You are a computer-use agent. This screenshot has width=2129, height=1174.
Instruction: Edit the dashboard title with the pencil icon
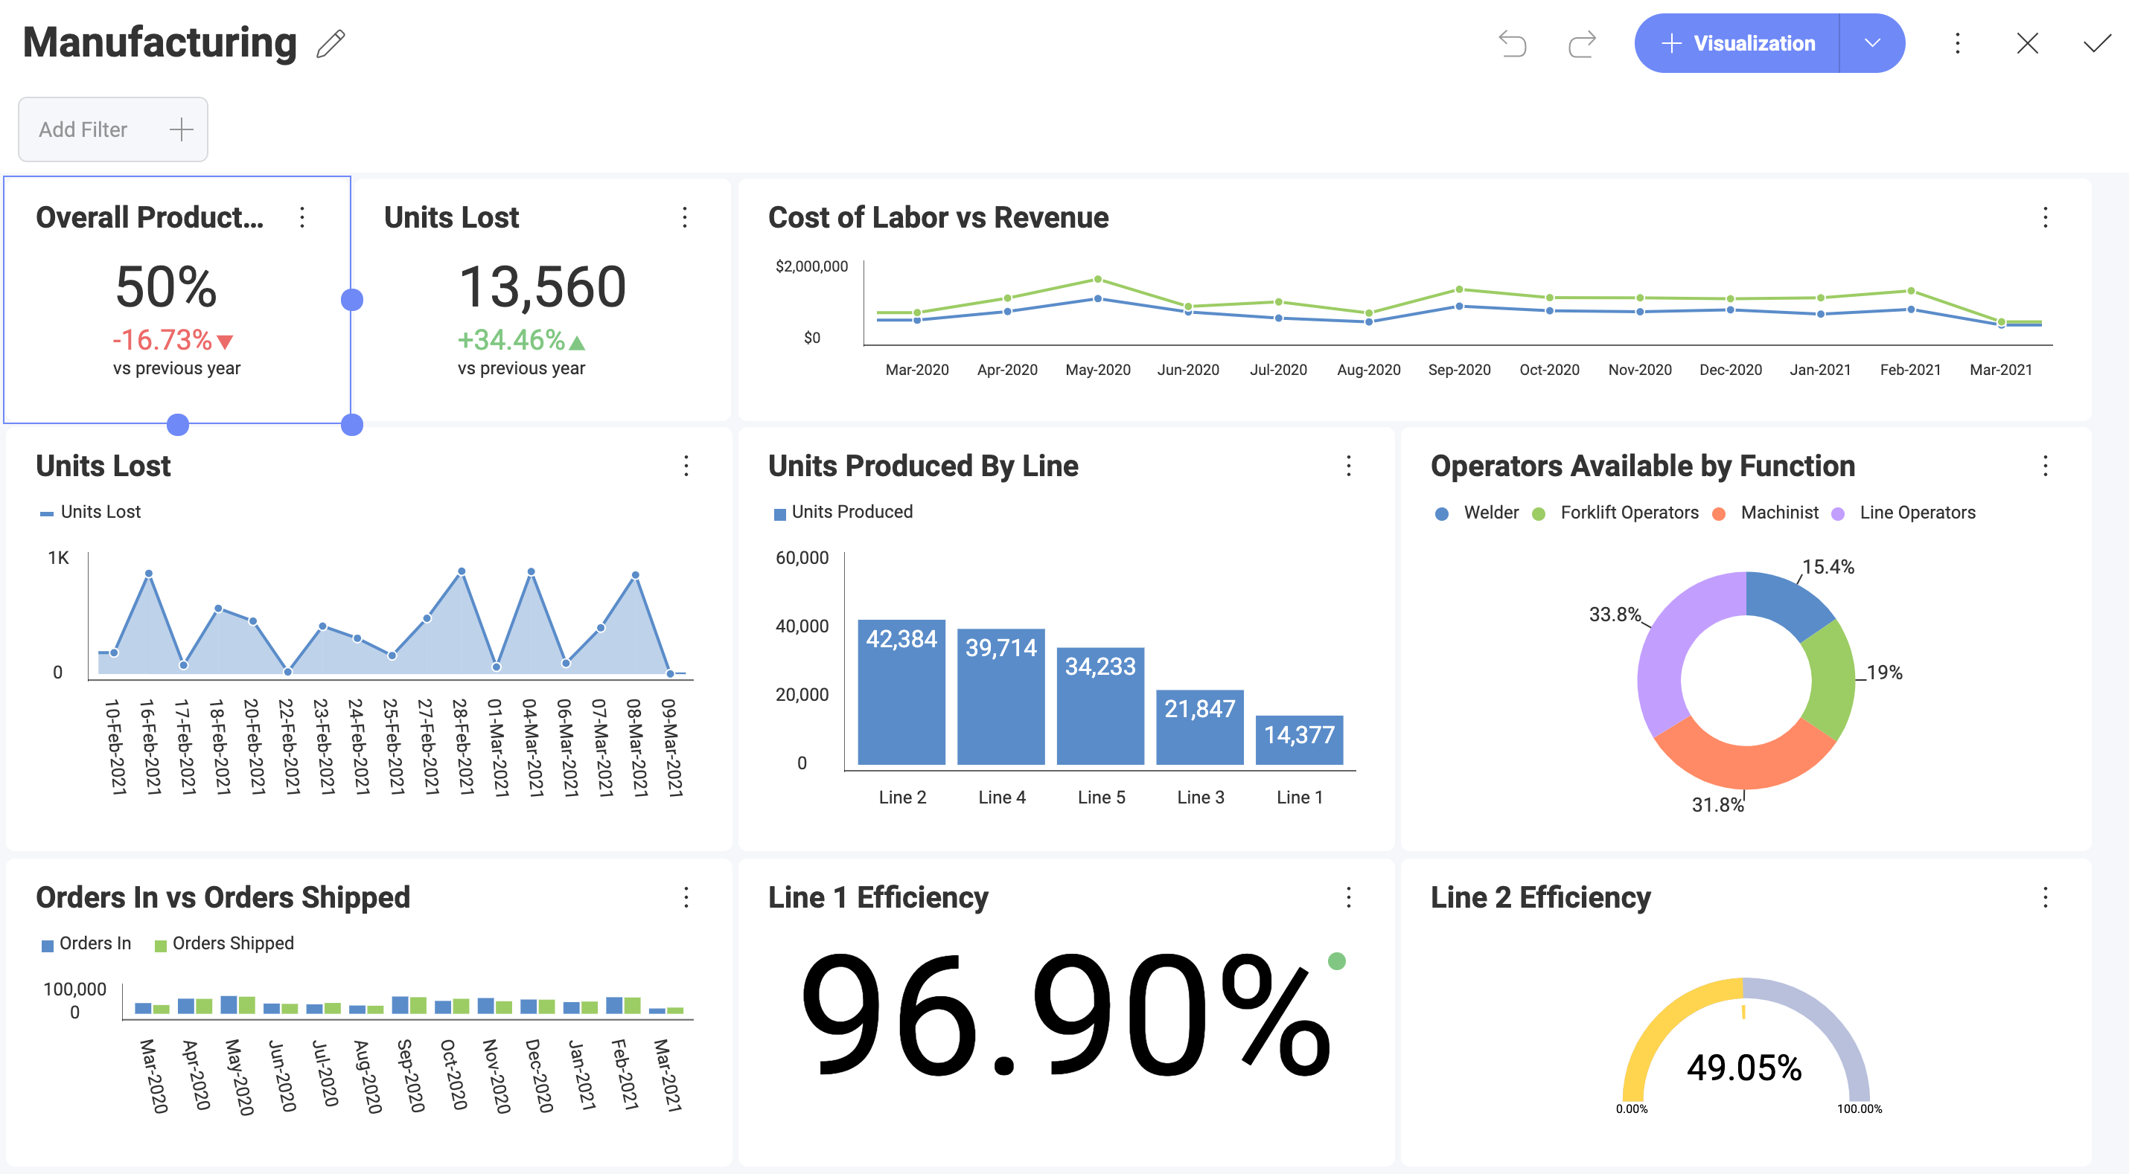click(x=330, y=42)
